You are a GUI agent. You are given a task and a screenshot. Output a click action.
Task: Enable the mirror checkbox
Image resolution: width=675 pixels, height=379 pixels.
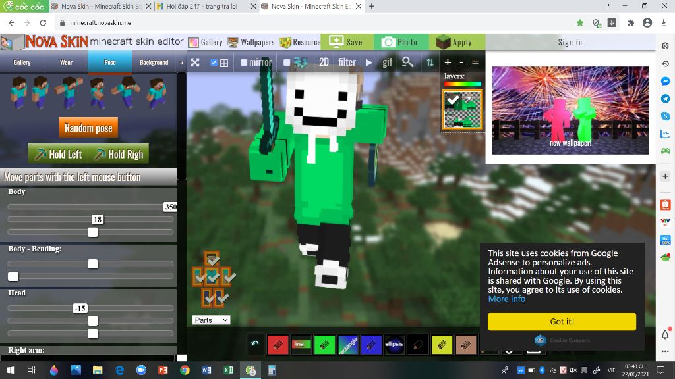244,63
